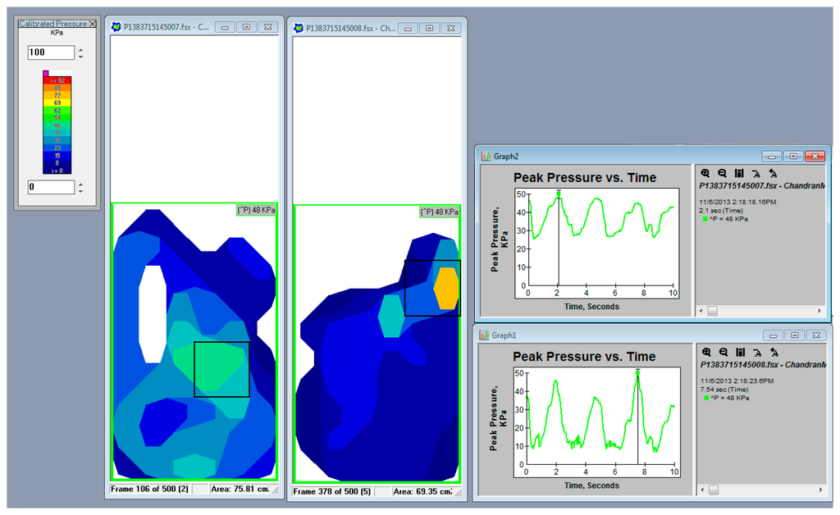
Task: Maximize the P1383715145008.fsx pressure map window
Action: click(x=429, y=27)
